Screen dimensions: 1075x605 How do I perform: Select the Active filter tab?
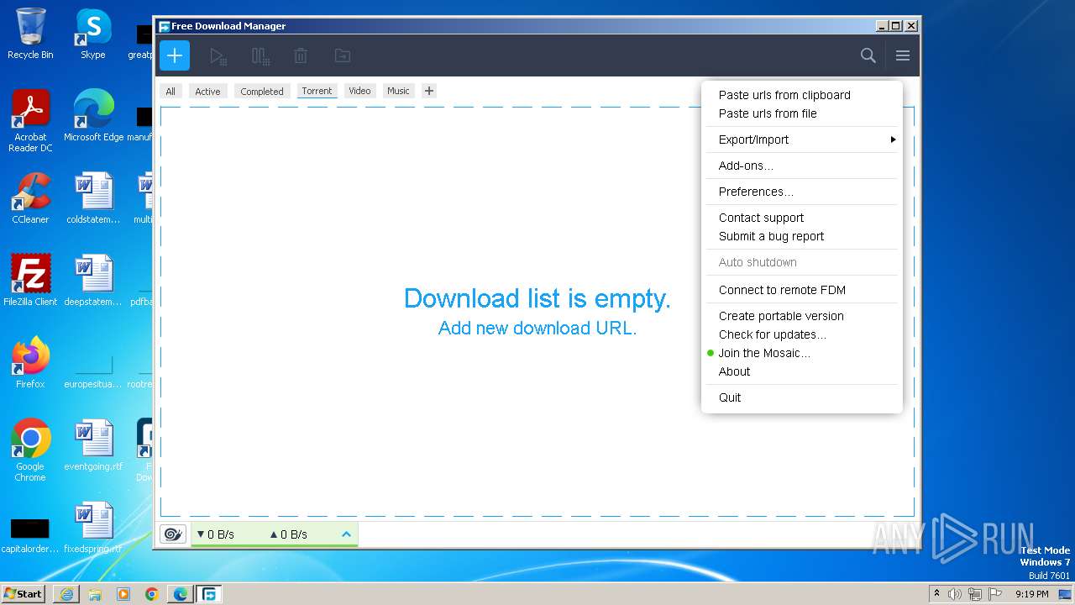pyautogui.click(x=207, y=92)
